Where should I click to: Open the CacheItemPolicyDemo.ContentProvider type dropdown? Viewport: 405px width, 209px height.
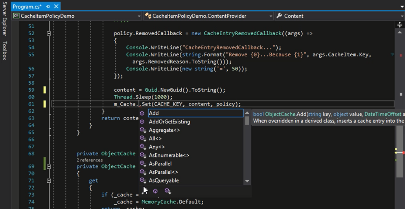208,16
